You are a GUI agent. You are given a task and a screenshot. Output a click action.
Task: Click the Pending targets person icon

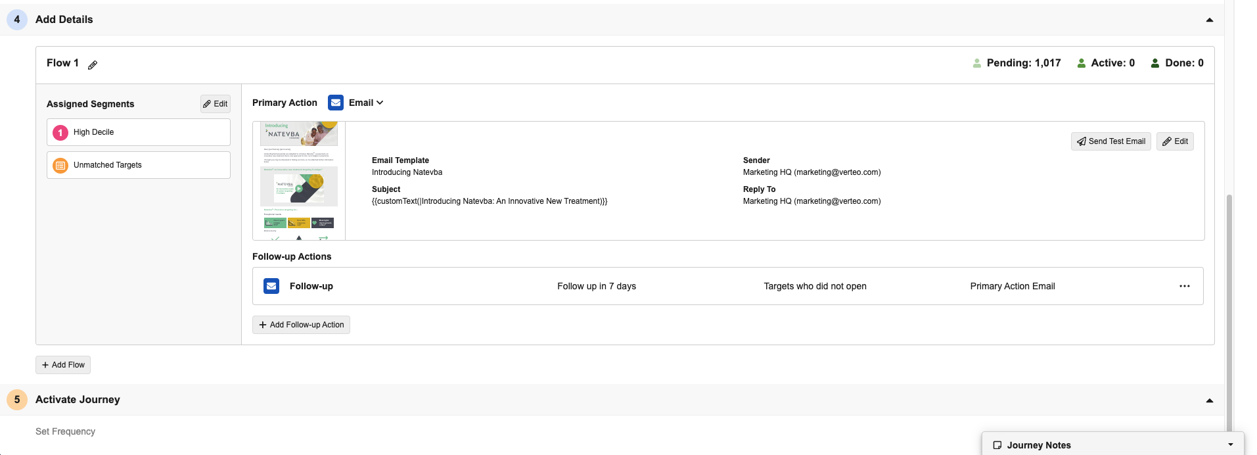pyautogui.click(x=977, y=63)
